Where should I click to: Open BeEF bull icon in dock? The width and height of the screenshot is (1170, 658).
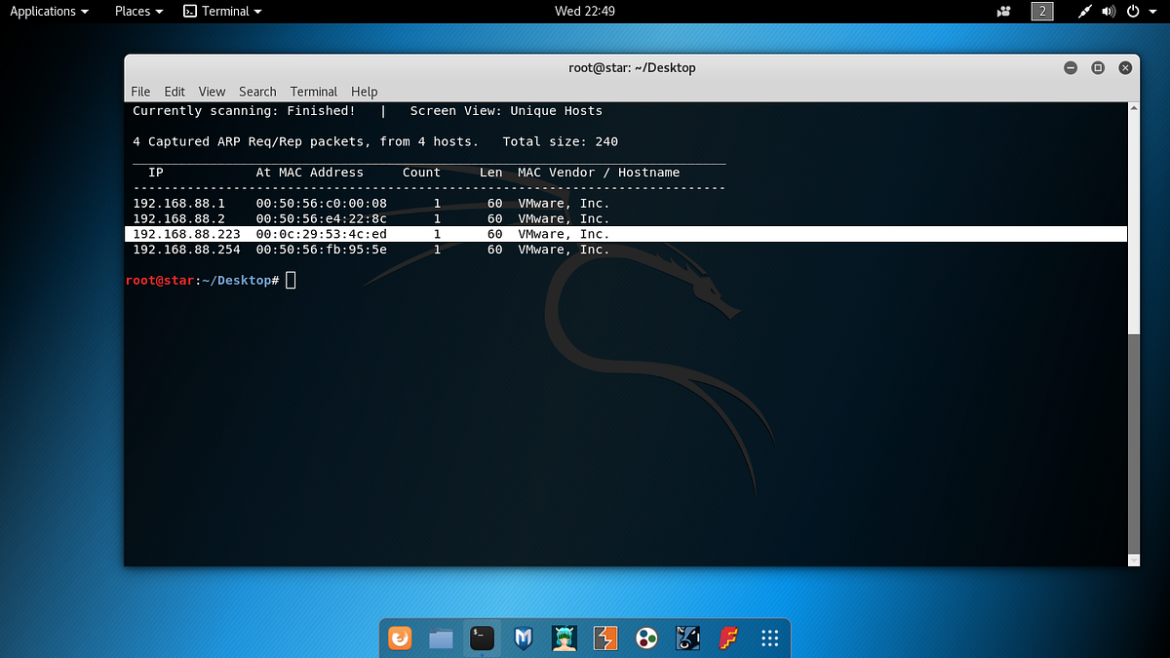[687, 639]
